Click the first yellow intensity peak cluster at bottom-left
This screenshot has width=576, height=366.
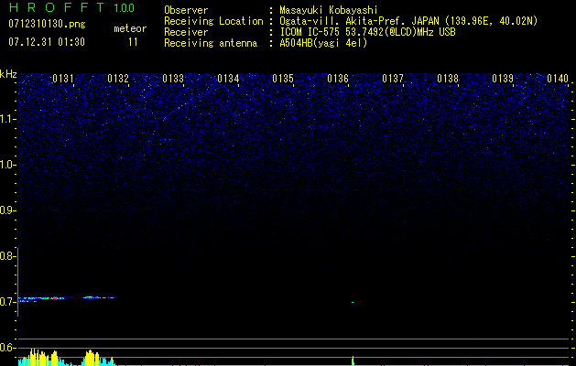(x=38, y=357)
